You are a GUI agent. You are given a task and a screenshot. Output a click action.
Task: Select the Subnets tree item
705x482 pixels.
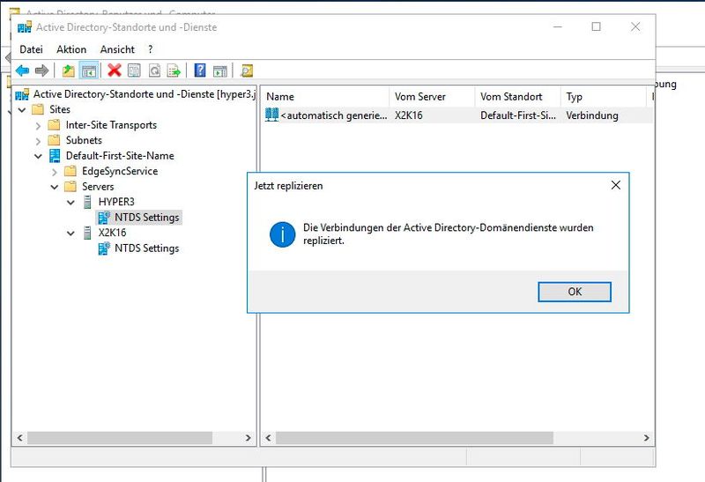(x=84, y=140)
